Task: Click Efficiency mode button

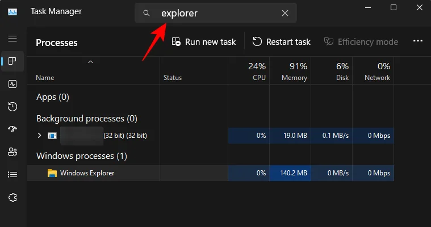Action: 361,42
